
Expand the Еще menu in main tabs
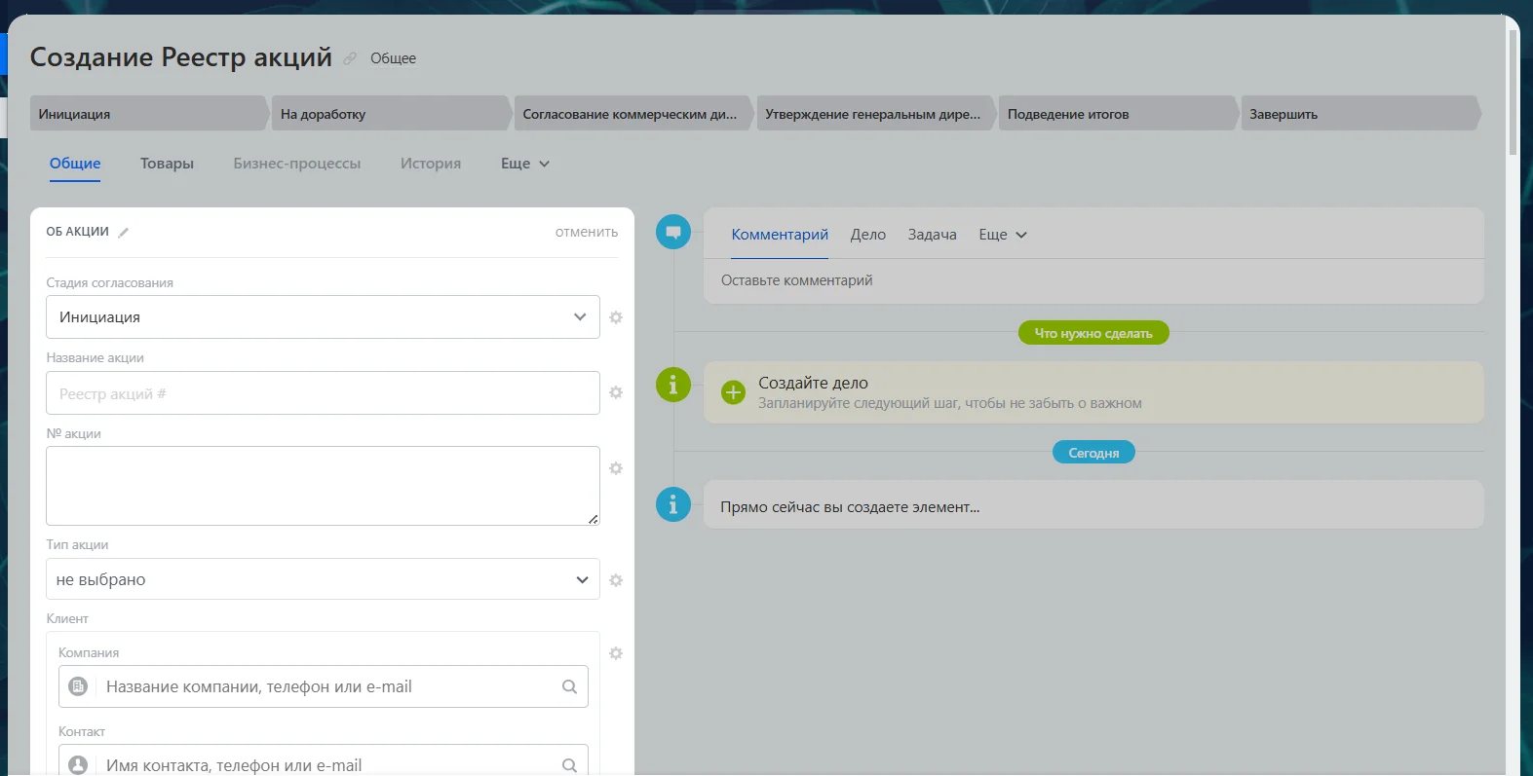(524, 164)
